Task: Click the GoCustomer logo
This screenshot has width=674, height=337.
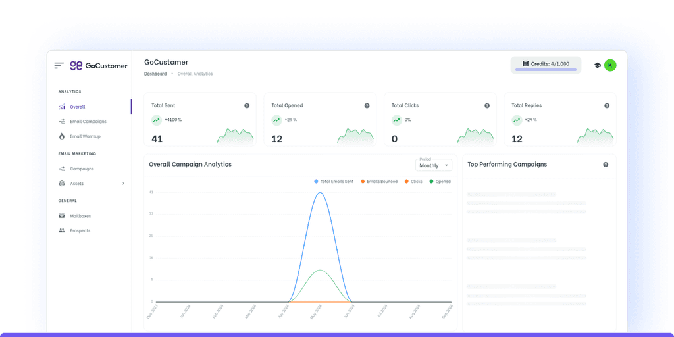Action: 99,65
